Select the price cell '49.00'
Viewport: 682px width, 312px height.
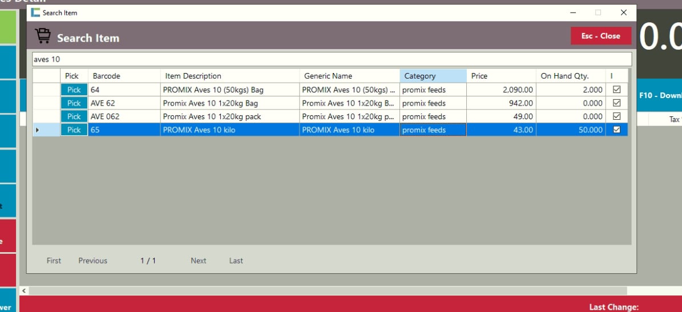(x=501, y=116)
